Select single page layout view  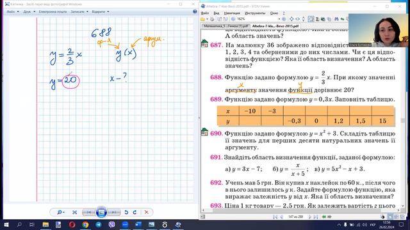(390, 217)
